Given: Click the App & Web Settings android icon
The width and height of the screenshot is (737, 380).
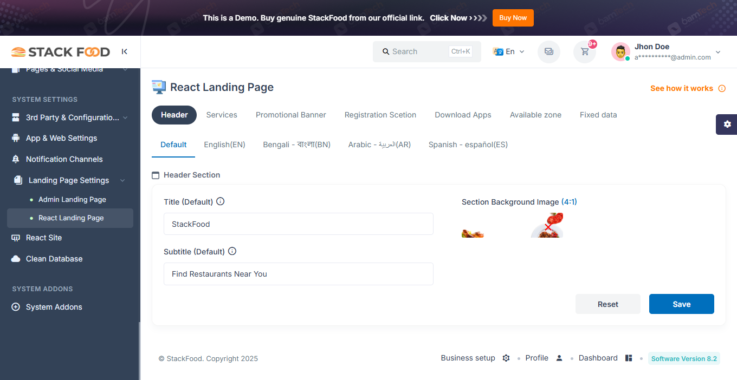Looking at the screenshot, I should 16,138.
